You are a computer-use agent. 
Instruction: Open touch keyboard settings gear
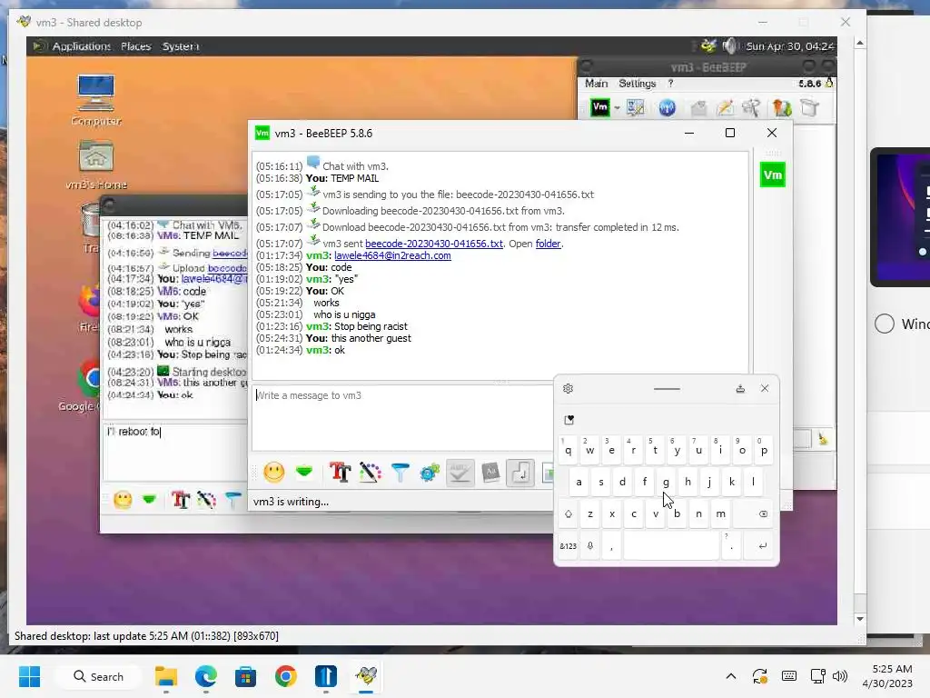[x=568, y=388]
